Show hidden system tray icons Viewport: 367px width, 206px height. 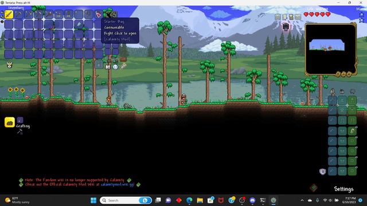pyautogui.click(x=302, y=200)
